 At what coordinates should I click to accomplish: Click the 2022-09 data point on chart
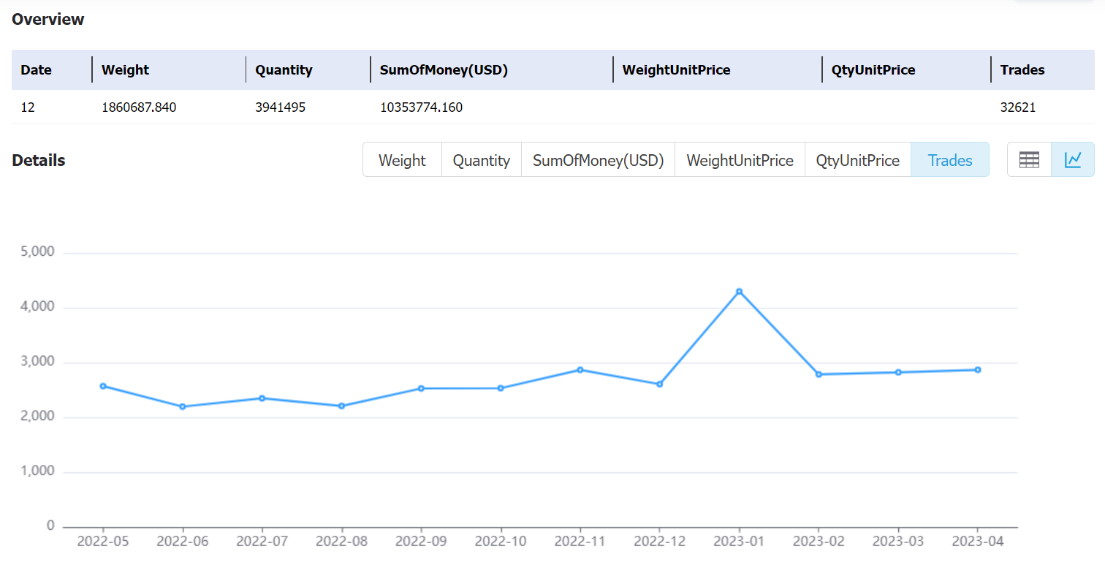tap(421, 388)
